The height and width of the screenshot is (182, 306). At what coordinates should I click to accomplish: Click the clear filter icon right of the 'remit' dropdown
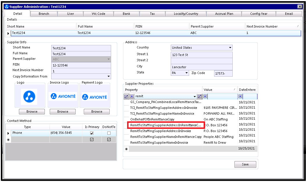(199, 96)
